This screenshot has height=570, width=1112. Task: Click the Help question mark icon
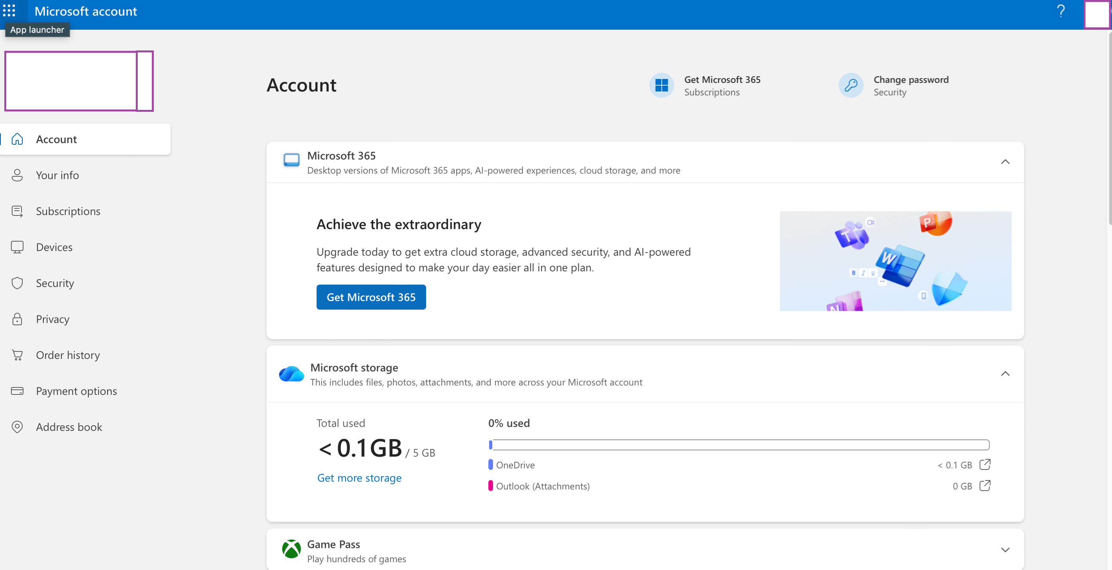click(1061, 11)
